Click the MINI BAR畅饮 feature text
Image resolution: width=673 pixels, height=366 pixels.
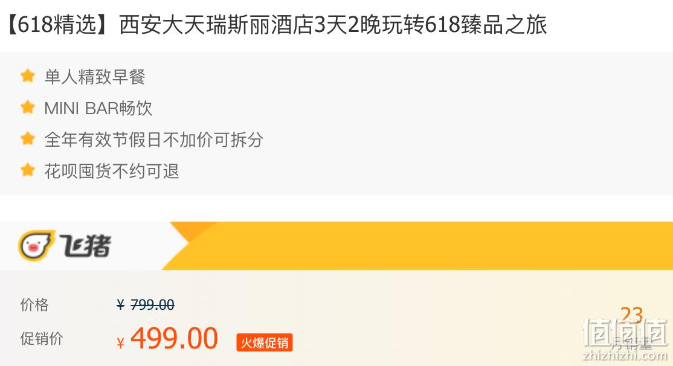click(x=98, y=108)
